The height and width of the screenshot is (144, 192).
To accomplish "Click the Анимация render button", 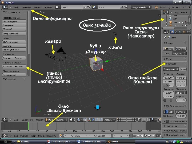I will tap(181, 49).
